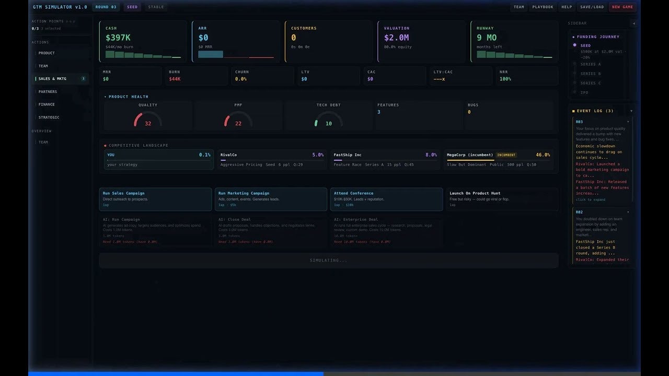Click the IPO milestone circle icon
Viewport: 669px width, 376px height.
(574, 92)
